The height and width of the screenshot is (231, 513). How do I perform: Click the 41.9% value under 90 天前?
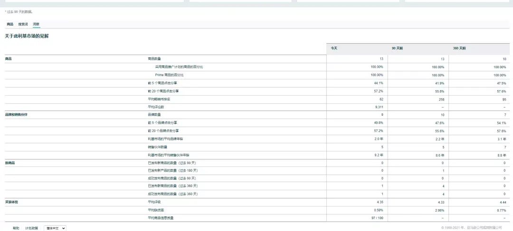coord(440,83)
